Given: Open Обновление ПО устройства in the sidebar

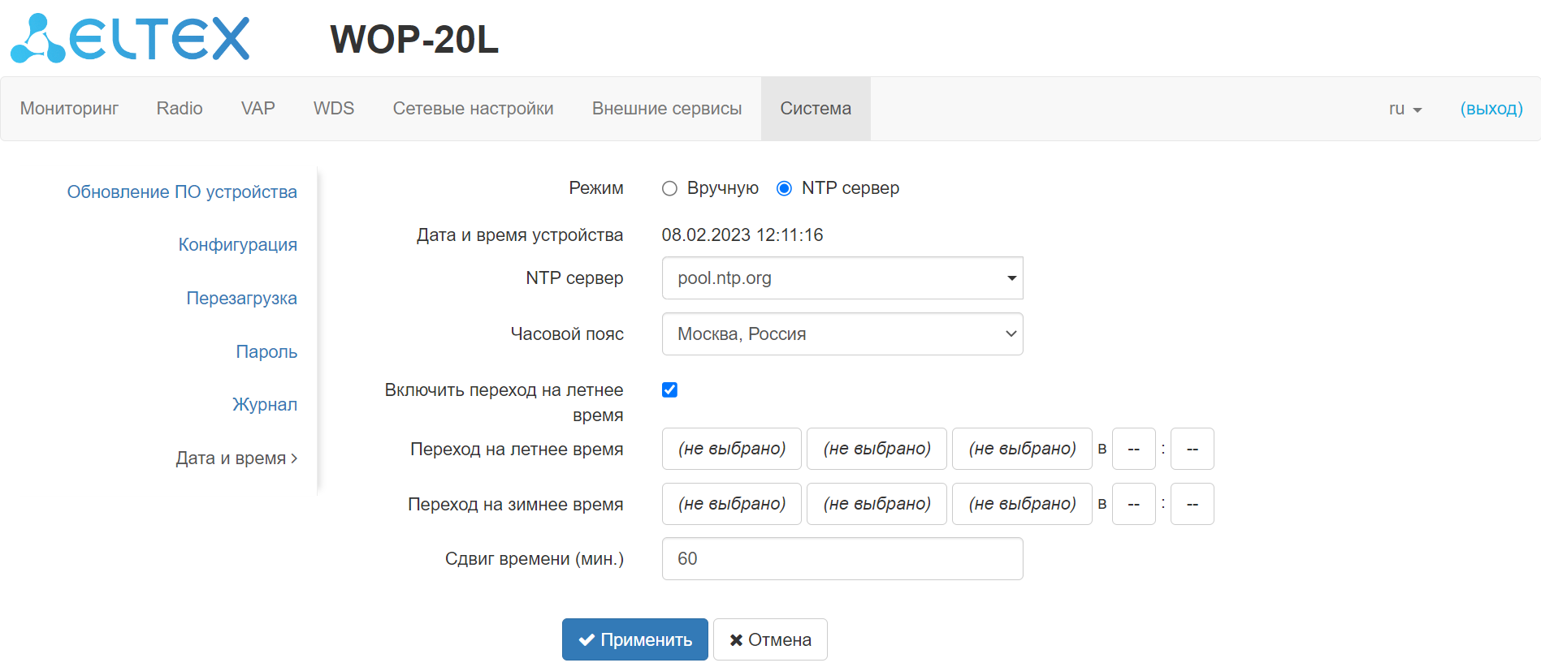Looking at the screenshot, I should point(182,192).
